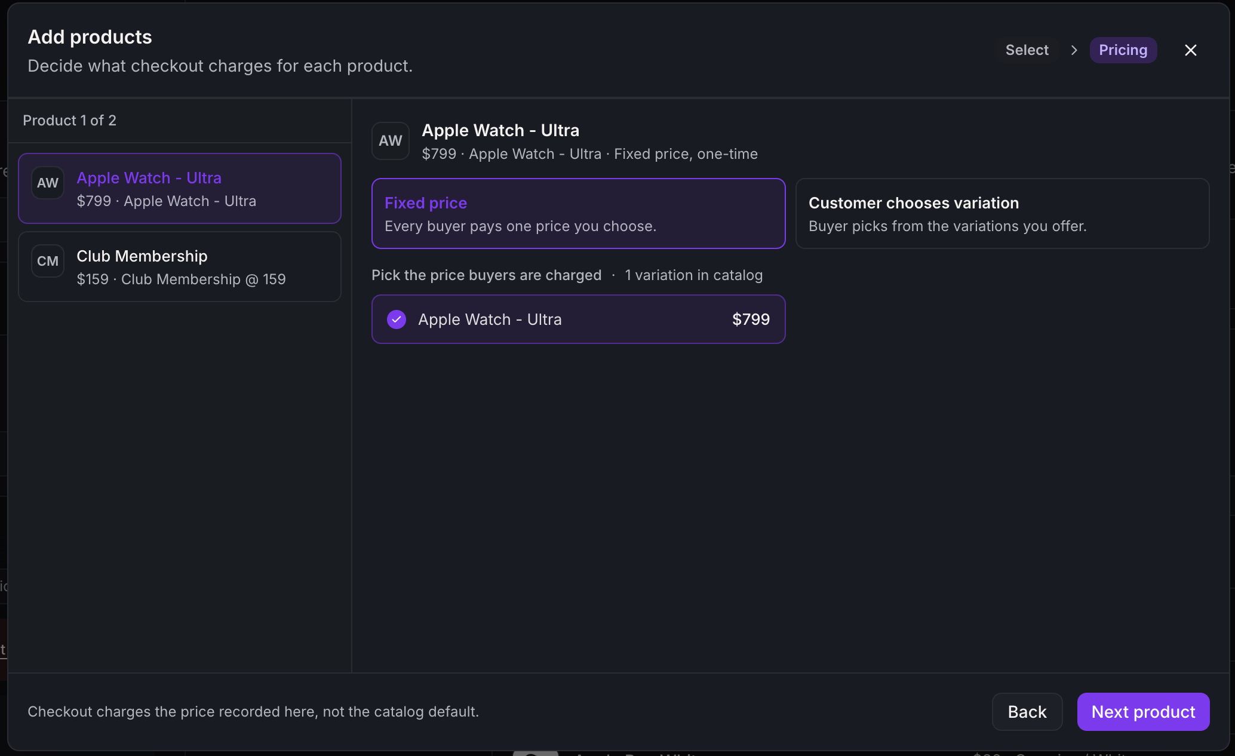Click 'Checkout charges the price recorded here' note
The width and height of the screenshot is (1235, 756).
[x=253, y=712]
